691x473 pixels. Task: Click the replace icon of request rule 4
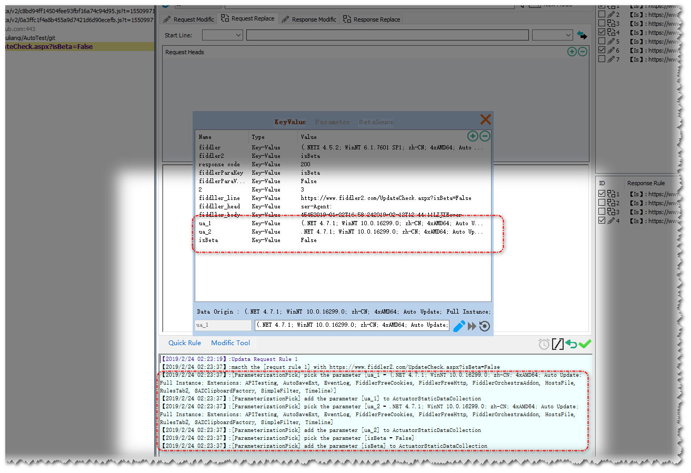point(611,33)
